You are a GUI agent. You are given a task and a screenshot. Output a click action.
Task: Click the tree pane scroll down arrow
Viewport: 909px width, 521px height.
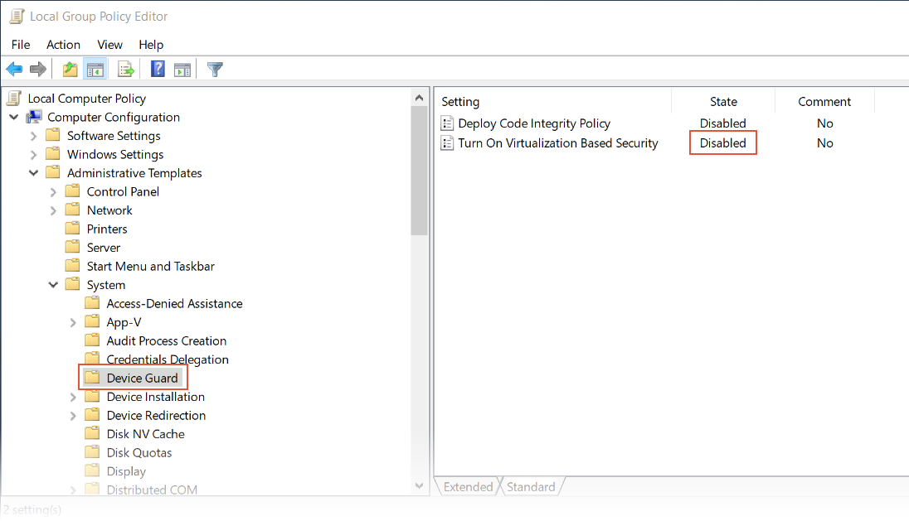pos(420,486)
